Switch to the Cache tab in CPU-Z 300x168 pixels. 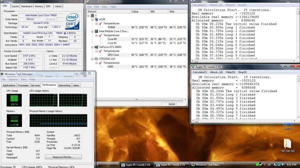pos(15,6)
